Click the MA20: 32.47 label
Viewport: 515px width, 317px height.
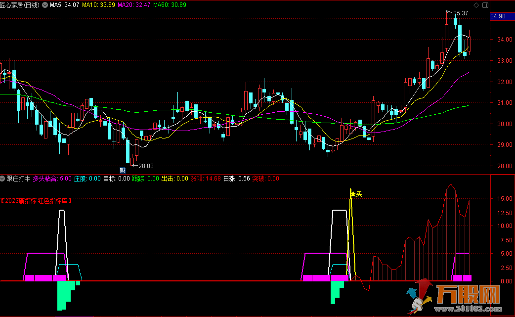click(x=134, y=5)
